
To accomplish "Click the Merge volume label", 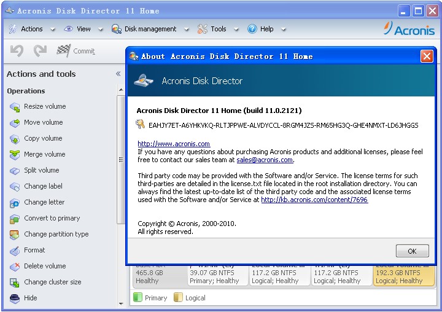I will coord(45,154).
